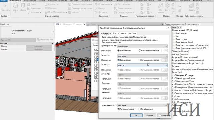Viewport: 214px width, 120px height.
Task: Pick the Лестница stair tool
Action: point(101,12)
